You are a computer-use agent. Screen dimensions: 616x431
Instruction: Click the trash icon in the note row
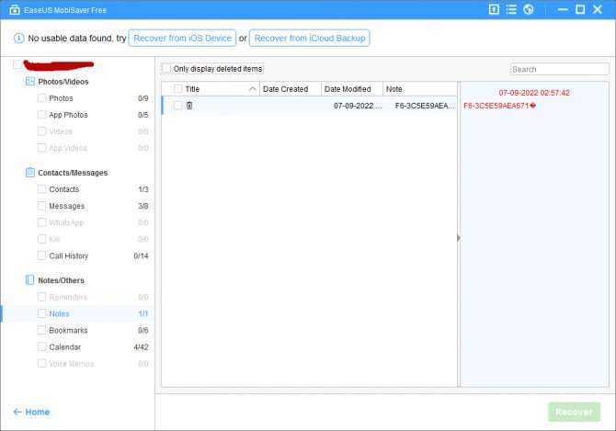pos(189,105)
